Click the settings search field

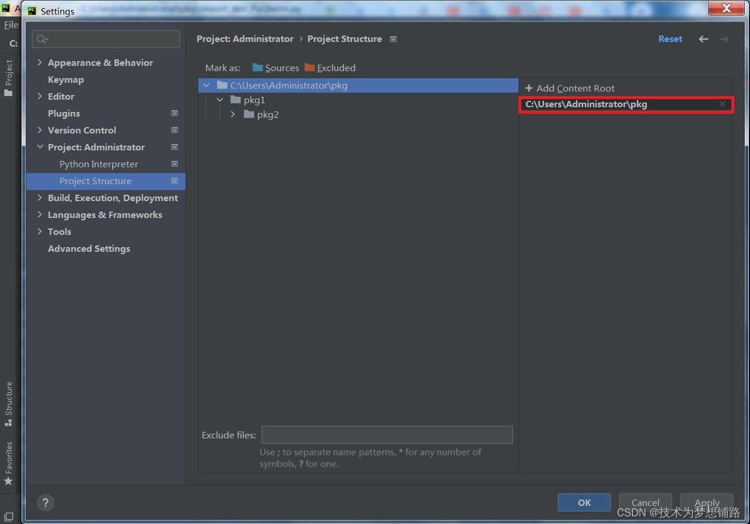tap(106, 39)
